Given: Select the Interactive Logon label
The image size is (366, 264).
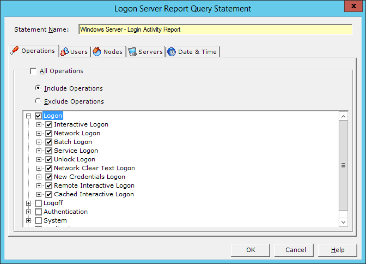Looking at the screenshot, I should (81, 124).
